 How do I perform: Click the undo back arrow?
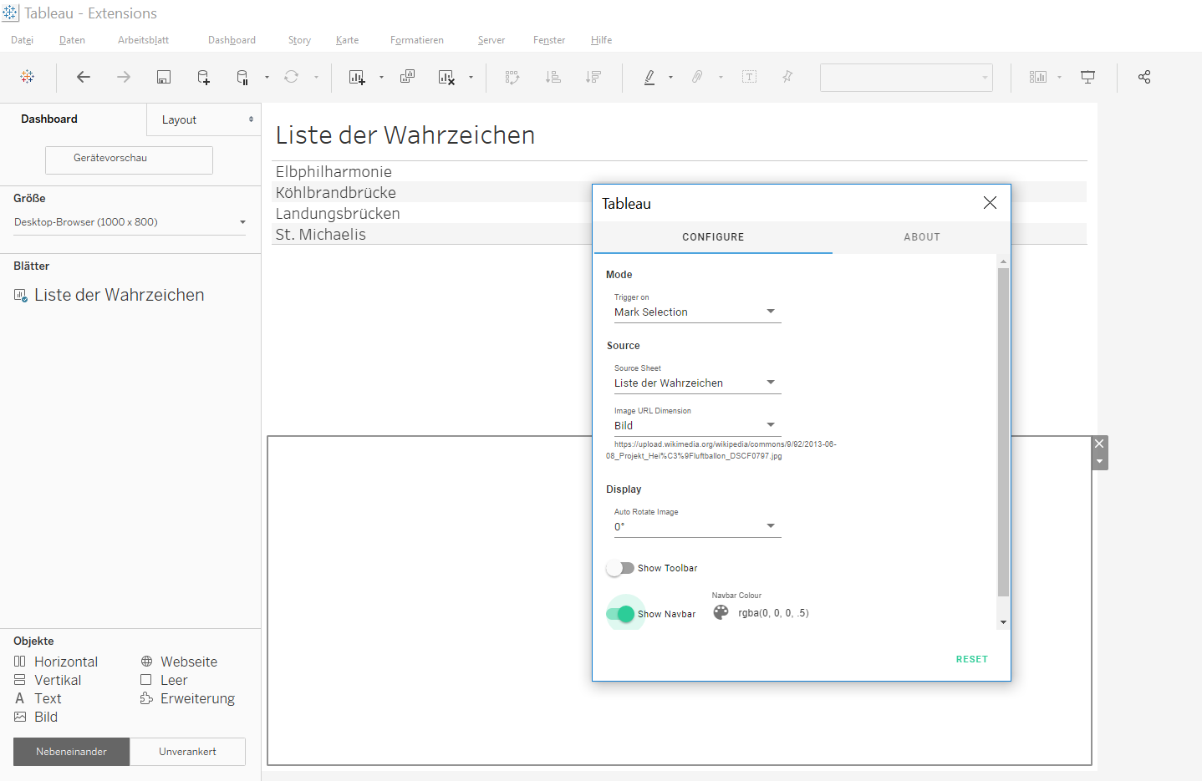click(x=84, y=77)
